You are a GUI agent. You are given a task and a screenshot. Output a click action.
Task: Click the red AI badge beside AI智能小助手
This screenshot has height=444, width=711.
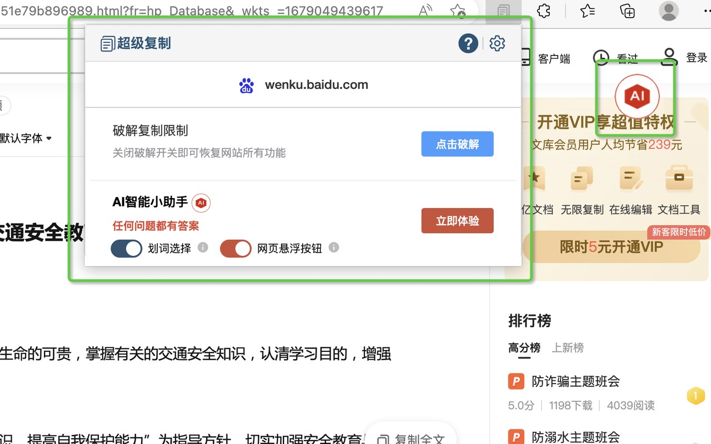pos(201,203)
